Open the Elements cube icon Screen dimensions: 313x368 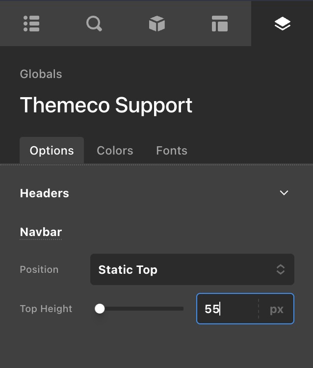tap(157, 24)
